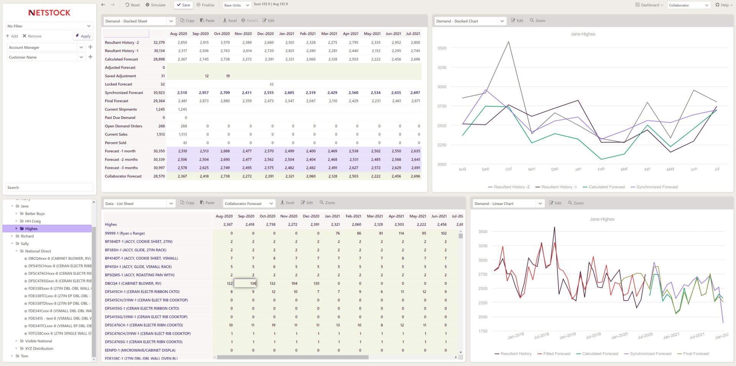Go forward with the right arrow icon
This screenshot has width=736, height=366.
112,5
